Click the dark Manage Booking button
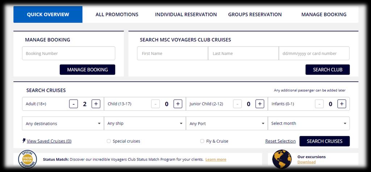Viewport: 371px width, 172px height. (87, 70)
